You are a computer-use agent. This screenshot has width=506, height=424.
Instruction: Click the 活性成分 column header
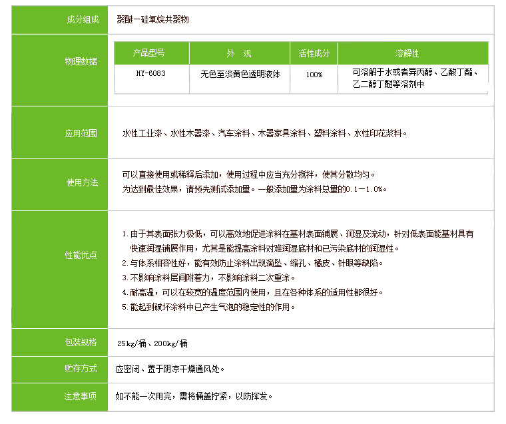tap(314, 53)
